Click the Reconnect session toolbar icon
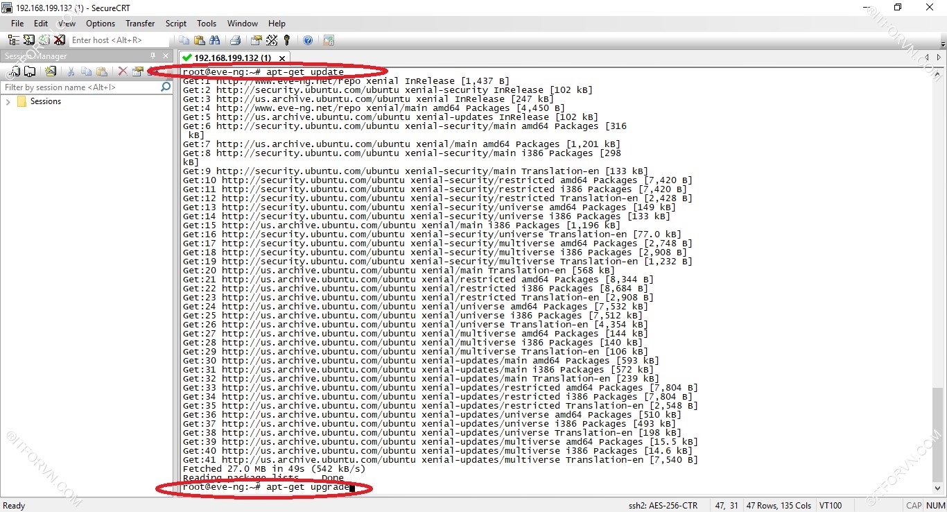The image size is (947, 512). (x=44, y=40)
